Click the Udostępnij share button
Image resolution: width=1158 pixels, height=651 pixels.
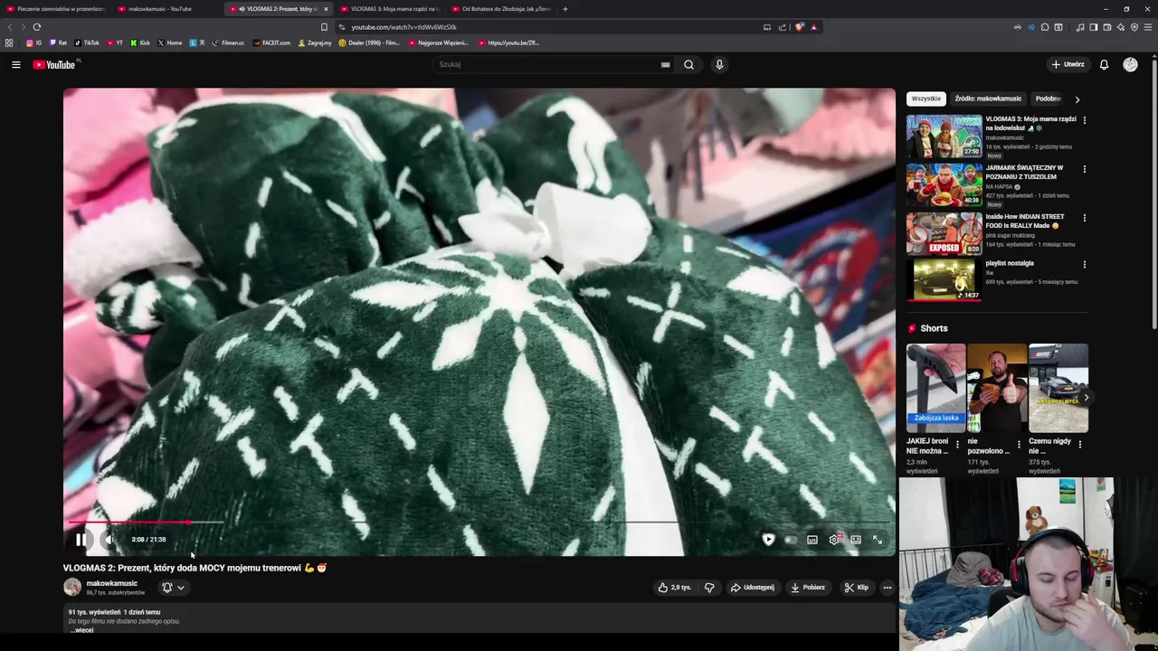[752, 588]
